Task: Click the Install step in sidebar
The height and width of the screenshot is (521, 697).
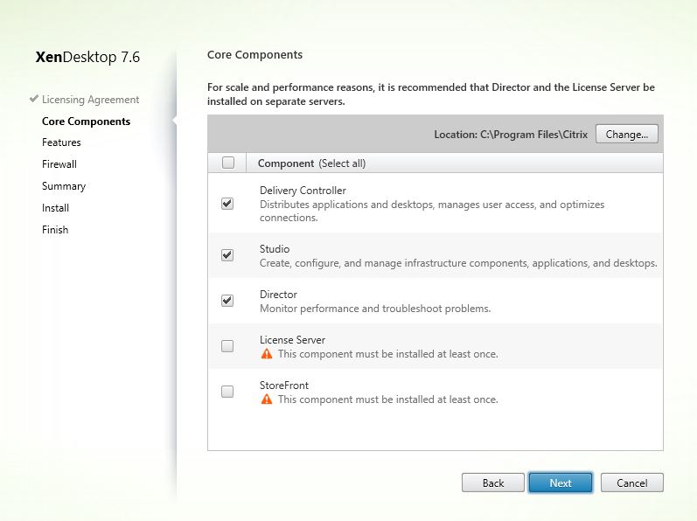Action: (x=55, y=208)
